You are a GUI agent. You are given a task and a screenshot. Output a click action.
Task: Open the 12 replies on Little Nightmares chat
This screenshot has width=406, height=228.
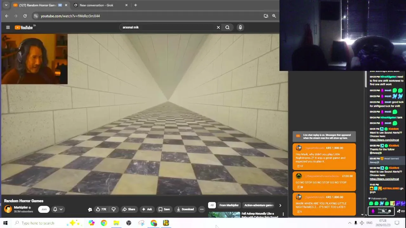pyautogui.click(x=300, y=166)
